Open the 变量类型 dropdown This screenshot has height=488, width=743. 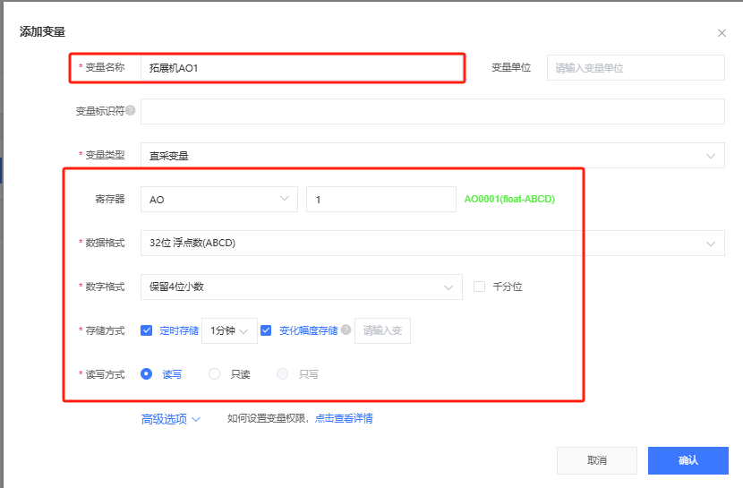(431, 156)
